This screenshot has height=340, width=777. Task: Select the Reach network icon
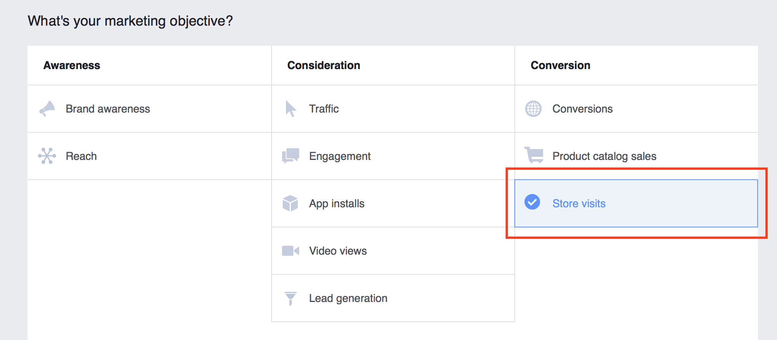[x=47, y=156]
